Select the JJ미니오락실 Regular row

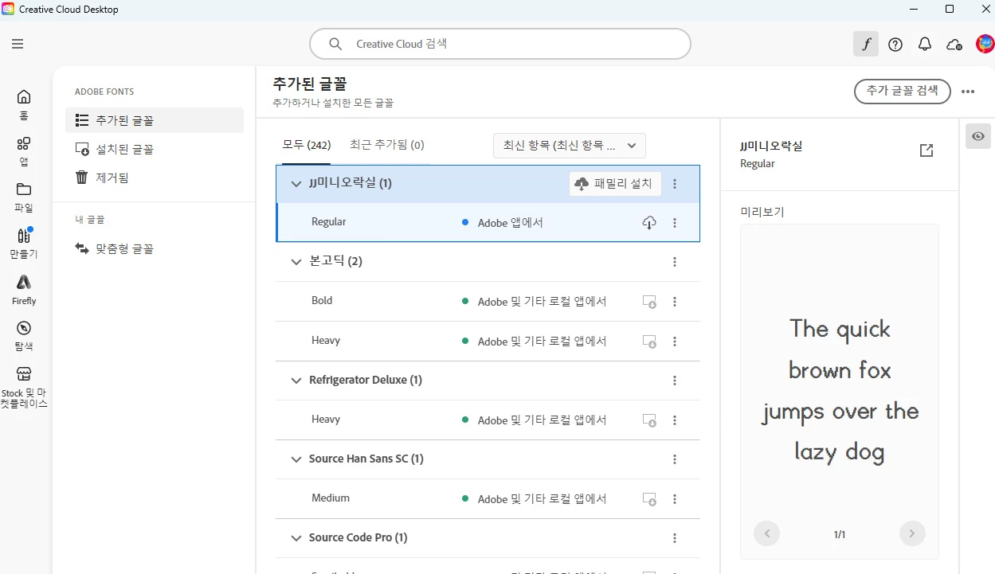[x=488, y=222]
